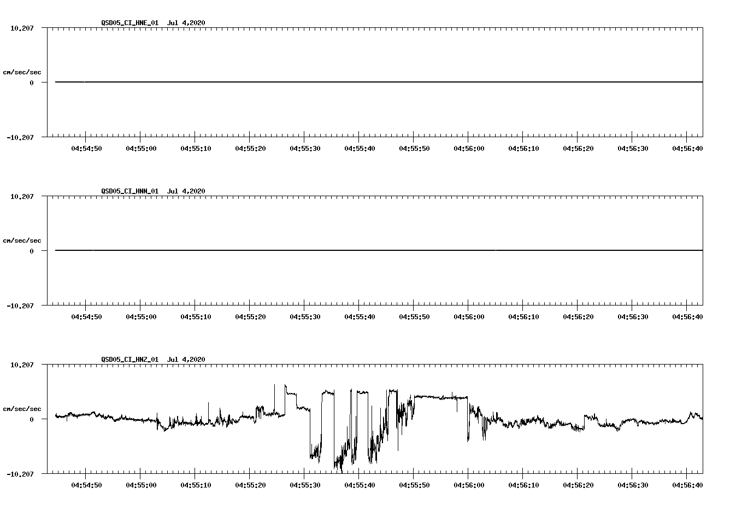Viewport: 742px width, 505px height.
Task: Click the 04:56:10 time label under HNZ plot
Action: (x=523, y=485)
